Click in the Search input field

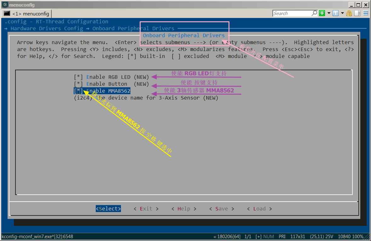[291, 13]
